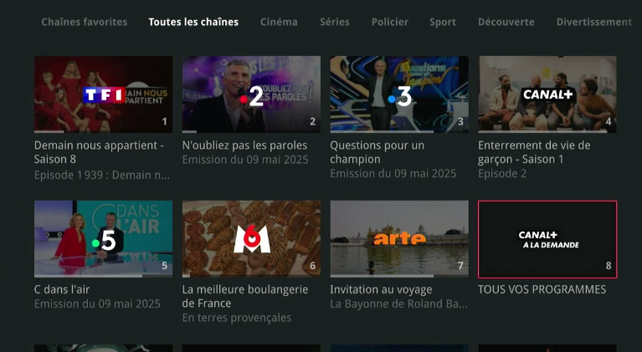This screenshot has height=352, width=642.
Task: Select the Policier tab
Action: coord(390,22)
